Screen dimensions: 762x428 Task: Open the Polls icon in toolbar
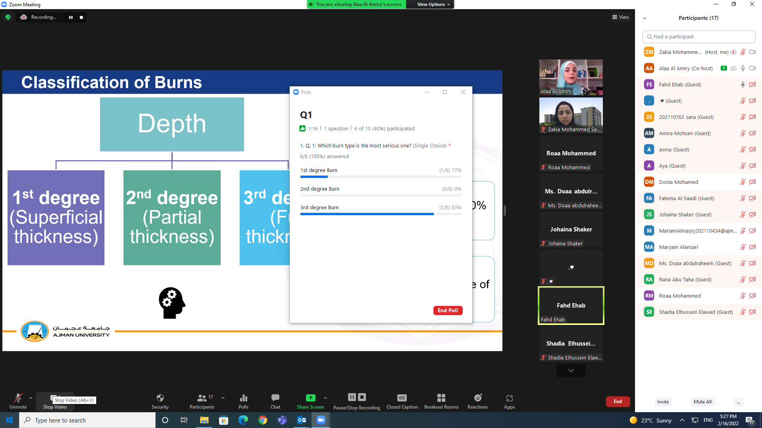tap(243, 398)
